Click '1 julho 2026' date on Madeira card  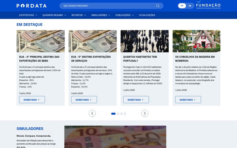click(181, 90)
